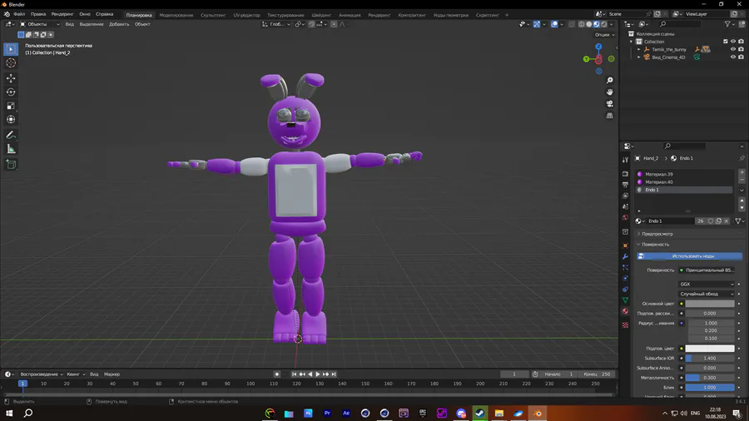Open the Рендеринг menu

62,14
